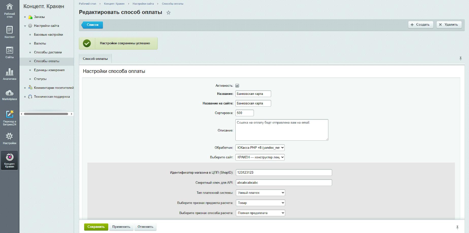The width and height of the screenshot is (469, 233).
Task: Add page to favorites with star icon
Action: pyautogui.click(x=168, y=13)
